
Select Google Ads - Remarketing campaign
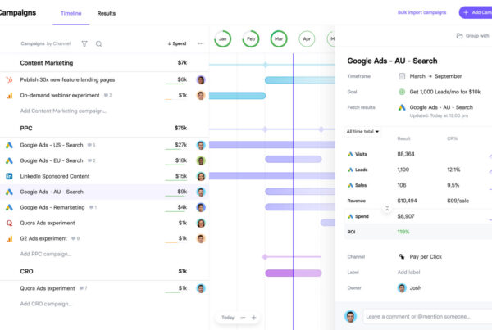click(x=52, y=207)
